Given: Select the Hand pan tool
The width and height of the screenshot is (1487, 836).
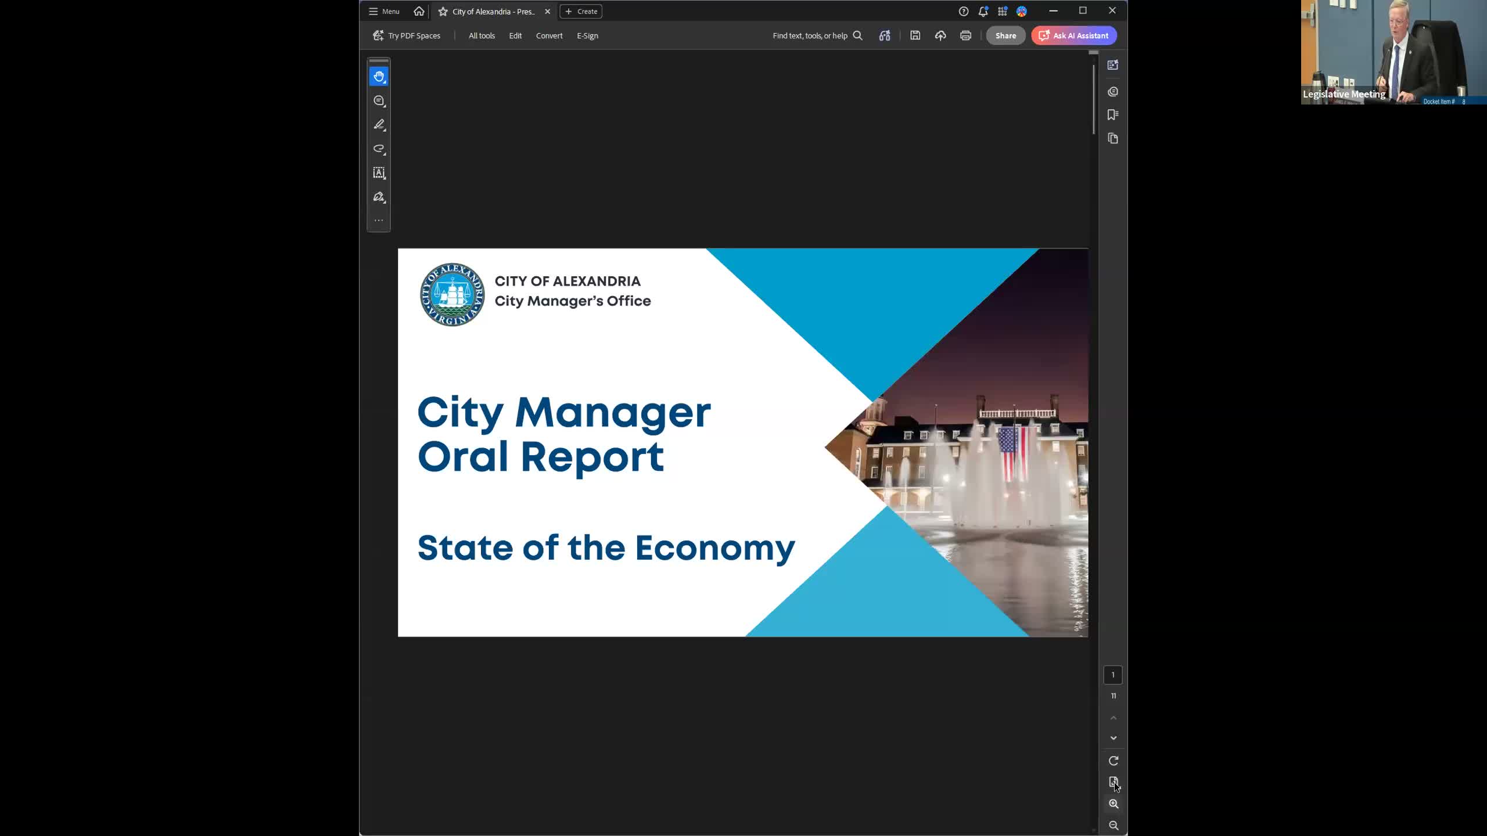Looking at the screenshot, I should (379, 77).
